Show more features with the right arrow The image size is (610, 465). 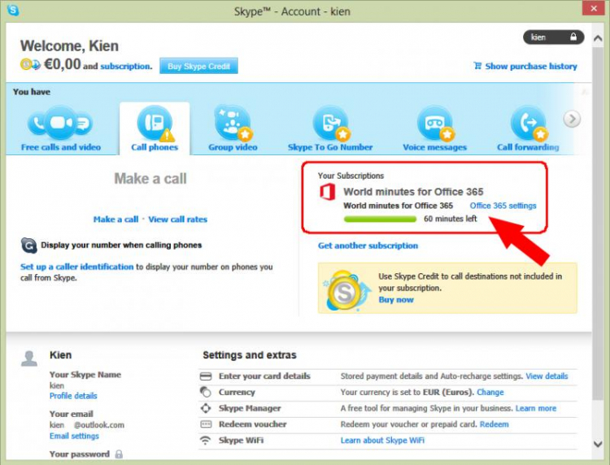tap(572, 119)
